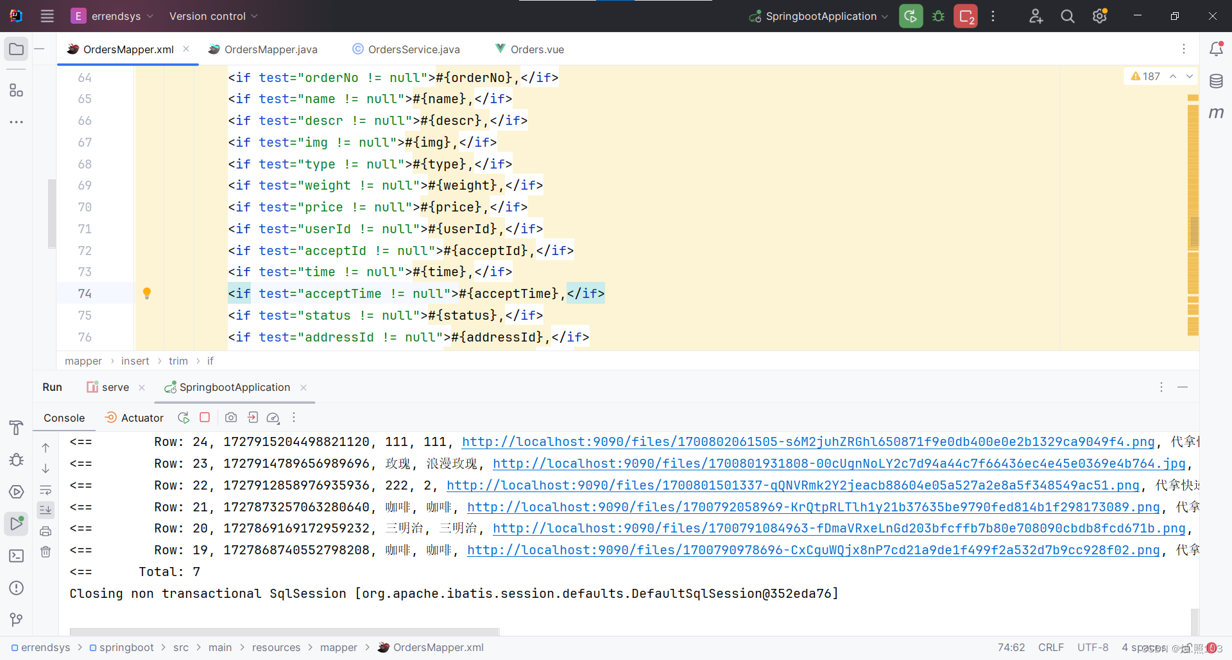The height and width of the screenshot is (660, 1232).
Task: Open the Row 24 png file link
Action: coord(809,441)
